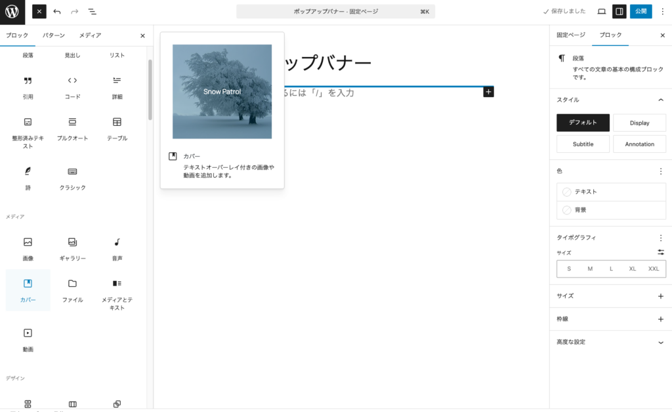The height and width of the screenshot is (412, 672).
Task: Select the ギャラリー block icon
Action: (x=72, y=241)
